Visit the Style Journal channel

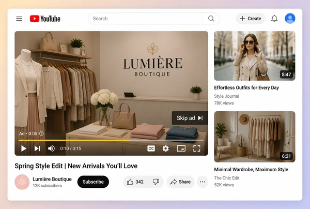click(227, 96)
